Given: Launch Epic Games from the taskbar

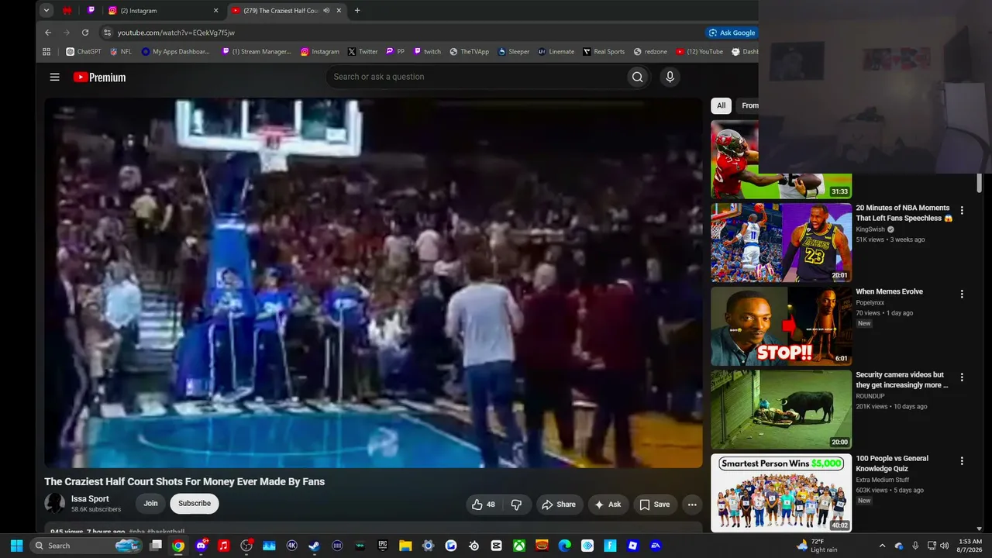Looking at the screenshot, I should pos(382,546).
